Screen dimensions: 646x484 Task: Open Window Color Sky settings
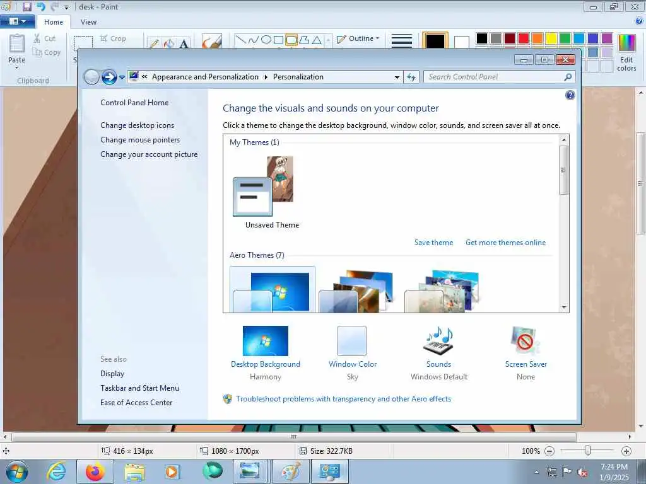[x=352, y=353]
